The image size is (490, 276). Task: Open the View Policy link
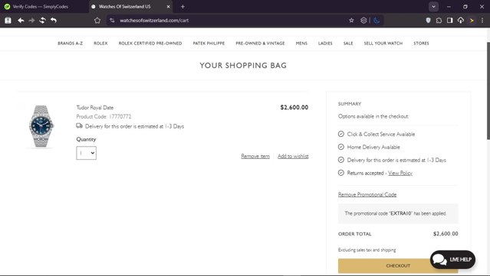[x=400, y=173]
